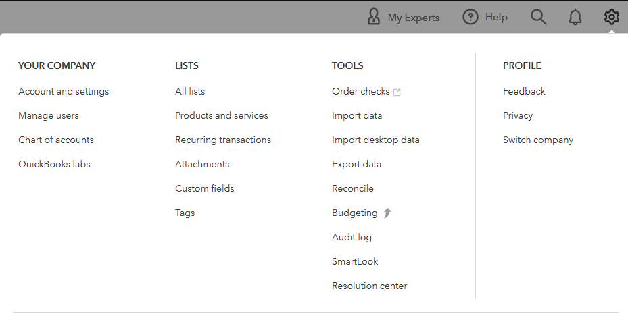Choose Products and services
This screenshot has height=316, width=628.
click(222, 115)
